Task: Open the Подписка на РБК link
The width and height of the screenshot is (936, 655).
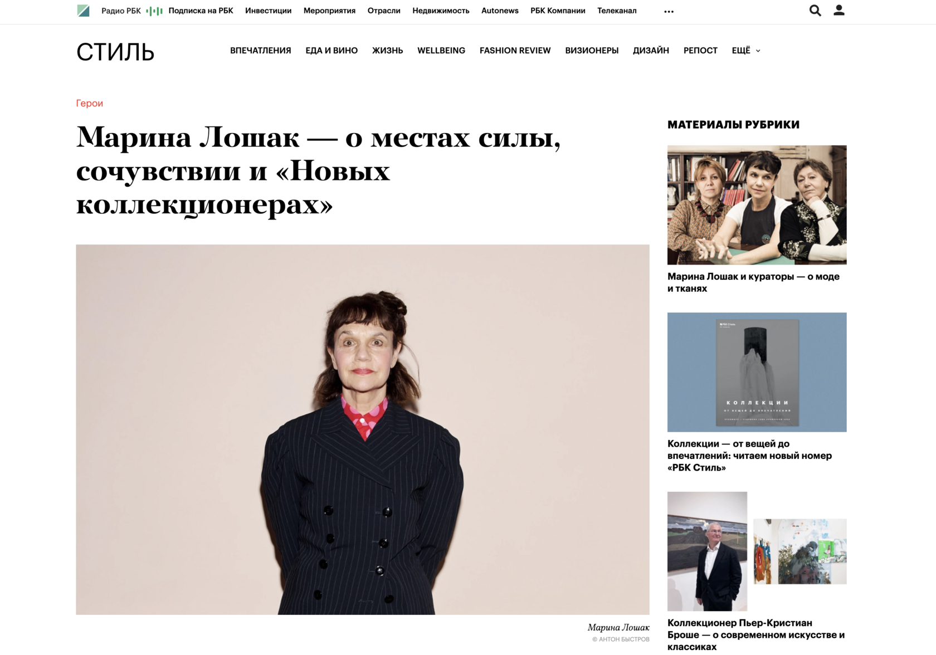Action: (x=201, y=11)
